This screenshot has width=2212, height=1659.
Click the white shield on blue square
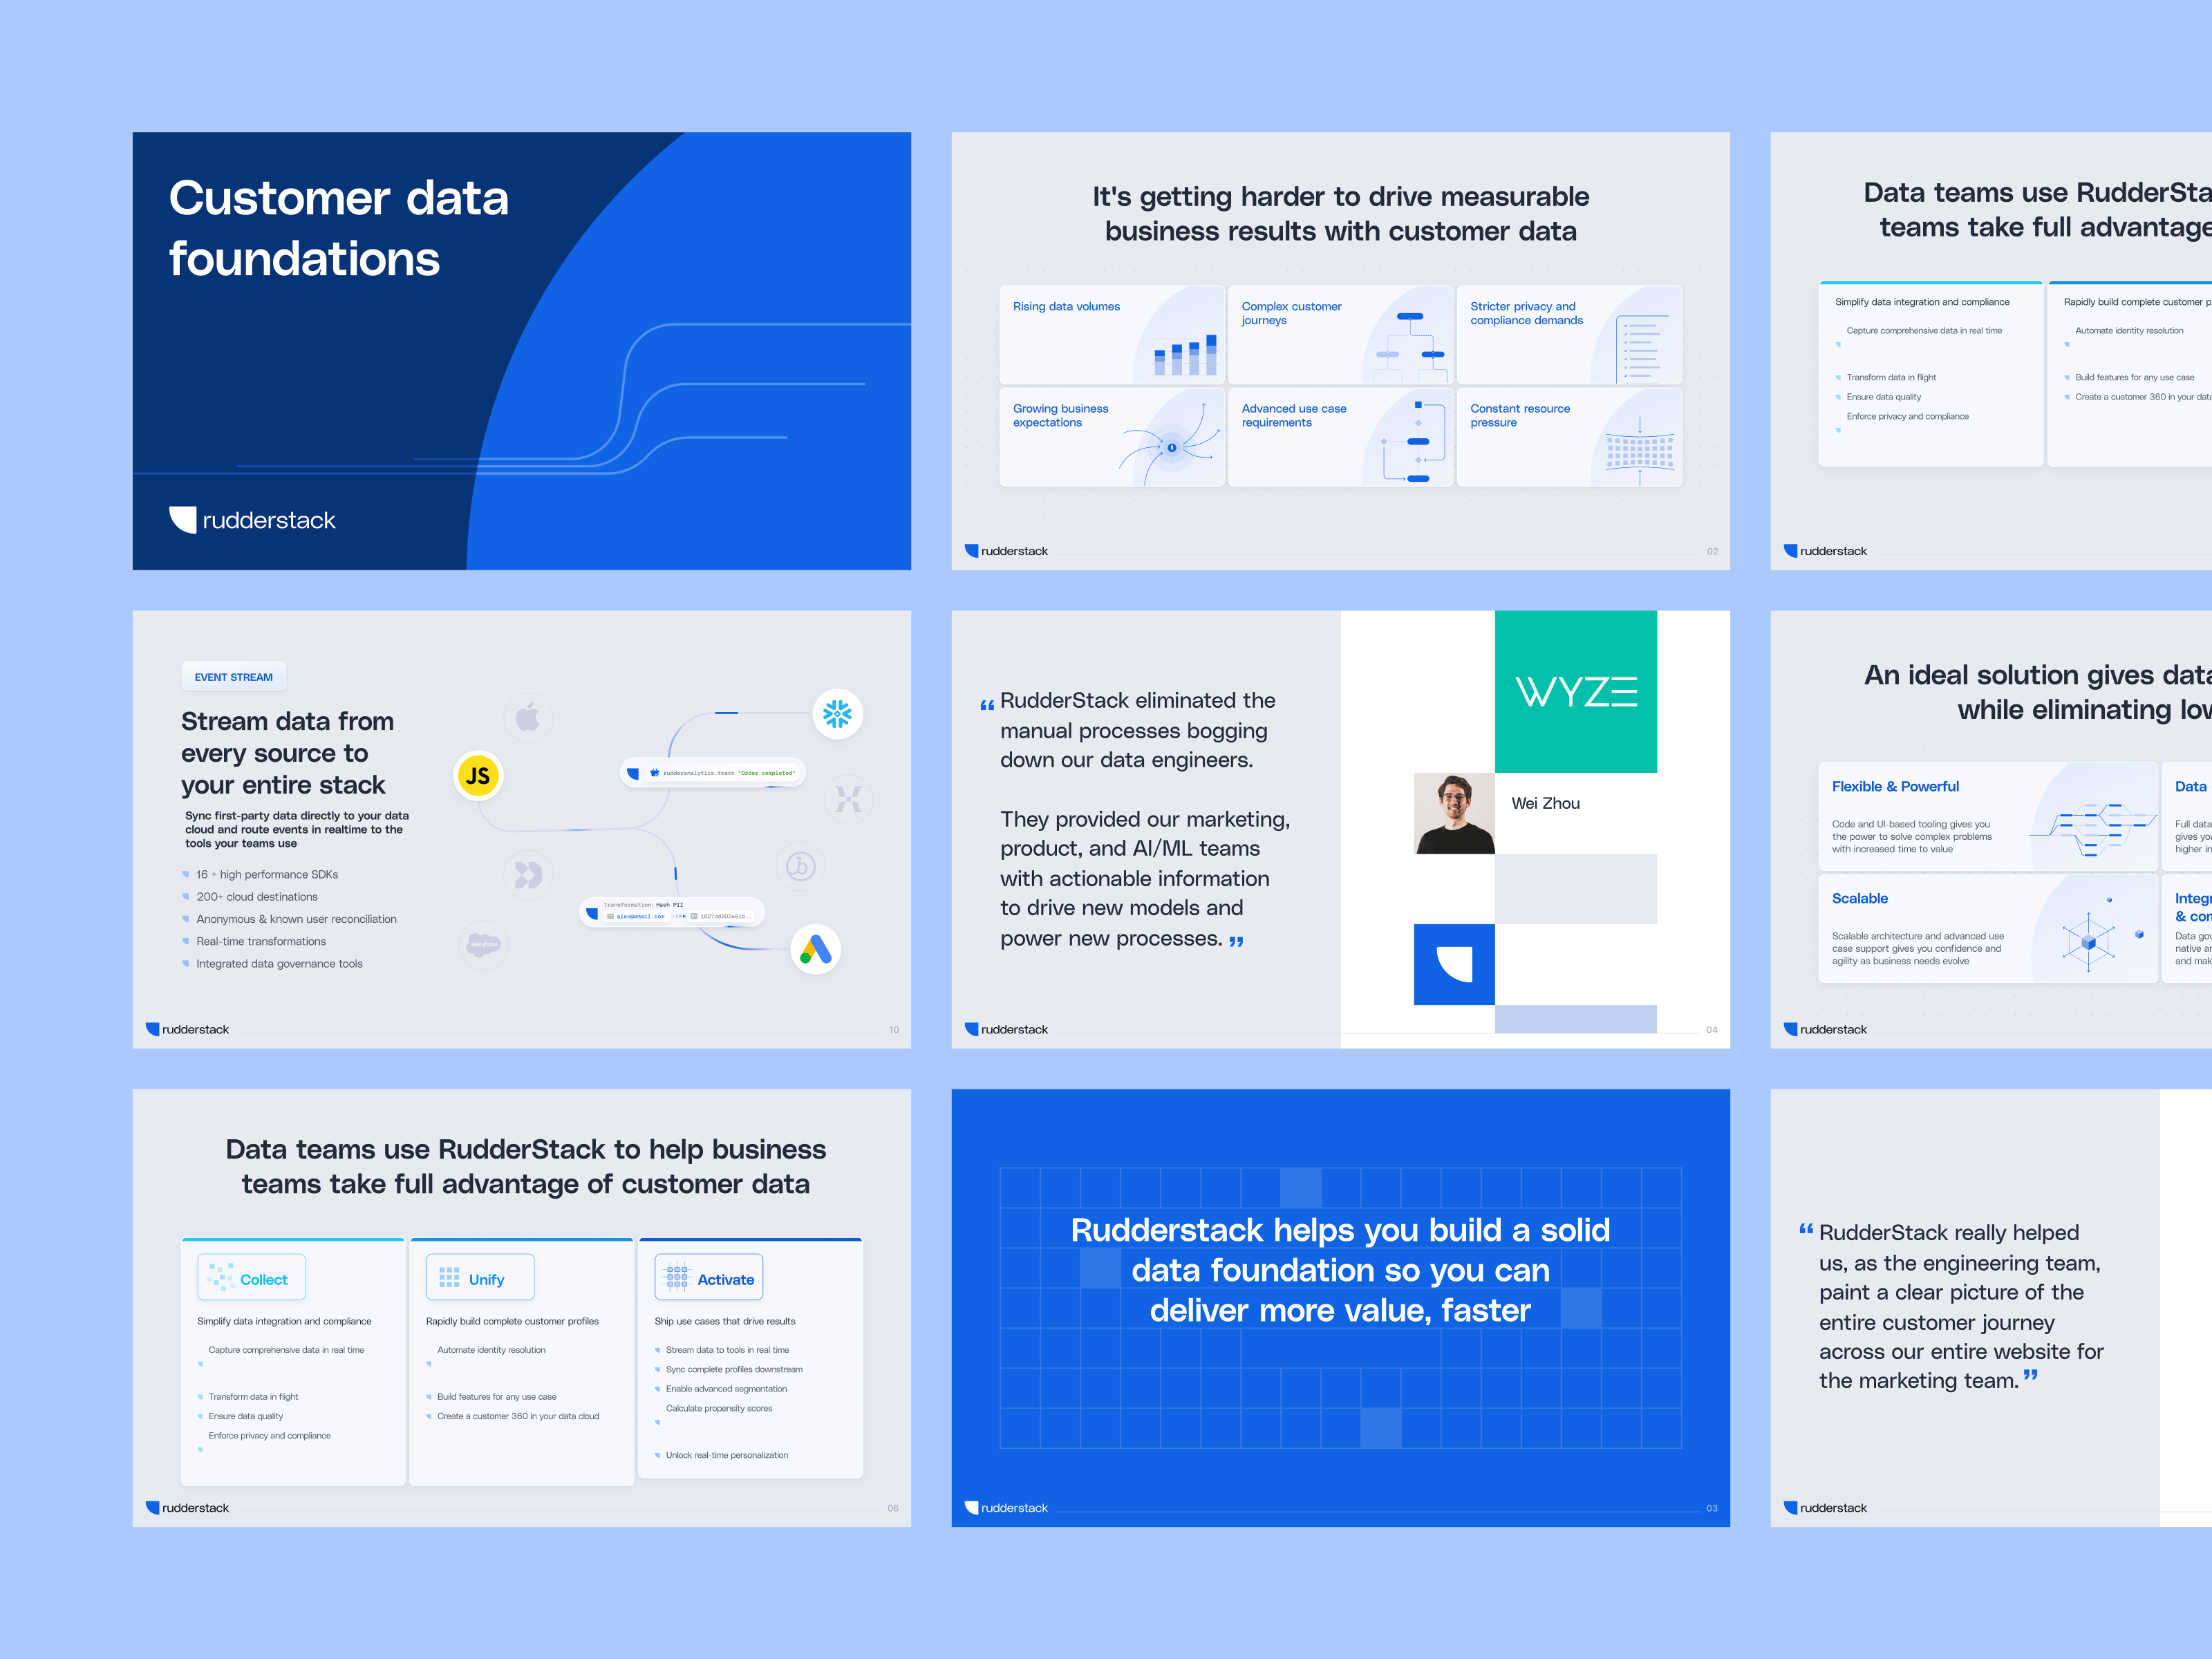click(1454, 964)
